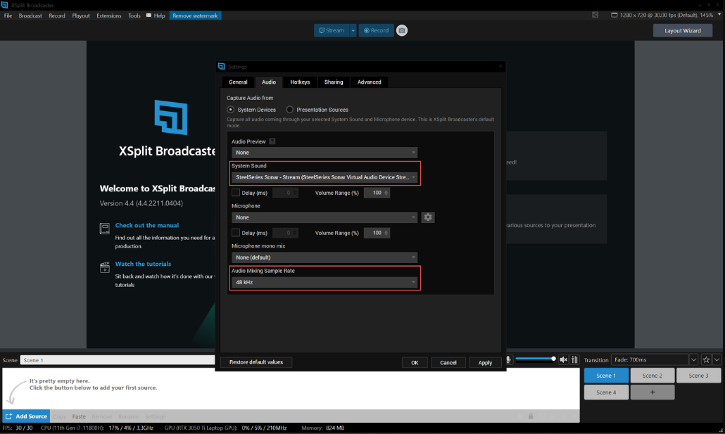Close the Settings dialog
The height and width of the screenshot is (434, 725).
[x=500, y=66]
